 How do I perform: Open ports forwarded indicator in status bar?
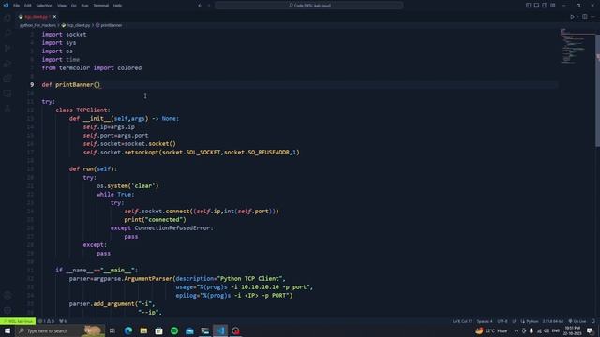(63, 321)
